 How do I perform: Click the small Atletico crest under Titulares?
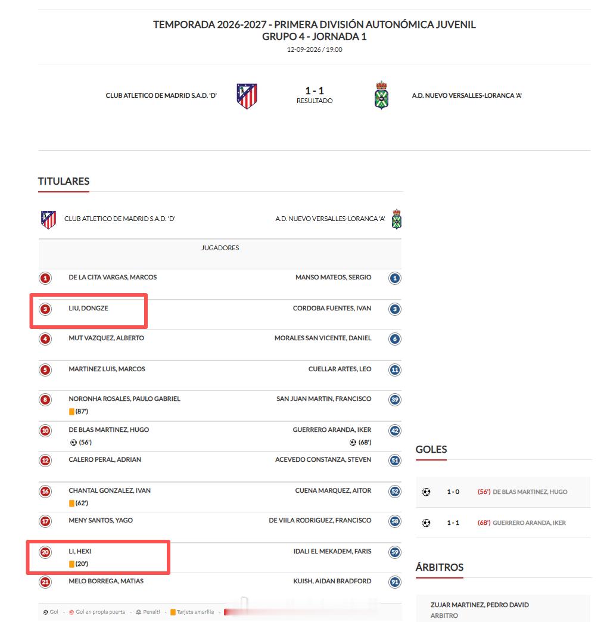[48, 219]
